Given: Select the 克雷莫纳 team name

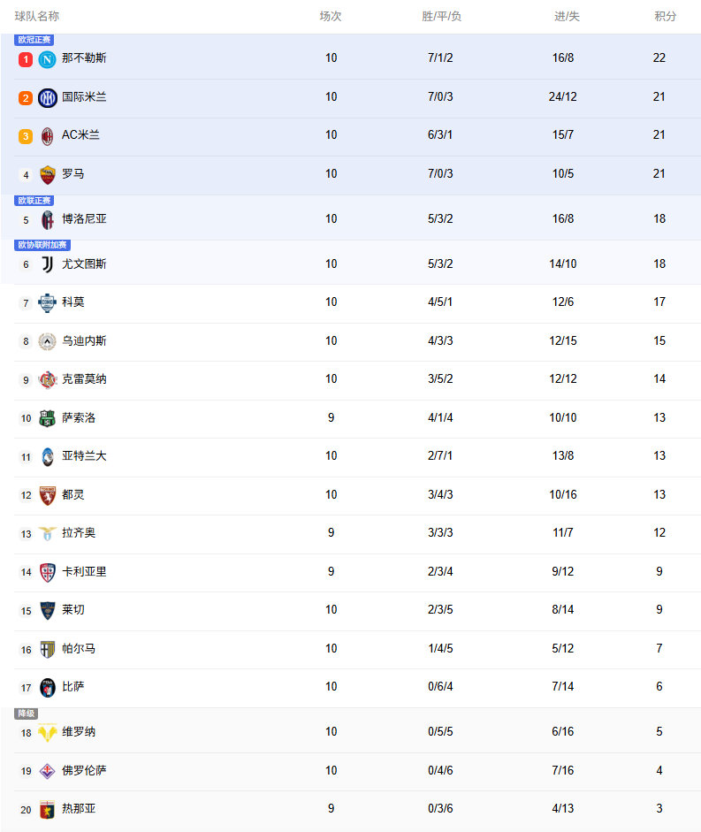Looking at the screenshot, I should [84, 379].
